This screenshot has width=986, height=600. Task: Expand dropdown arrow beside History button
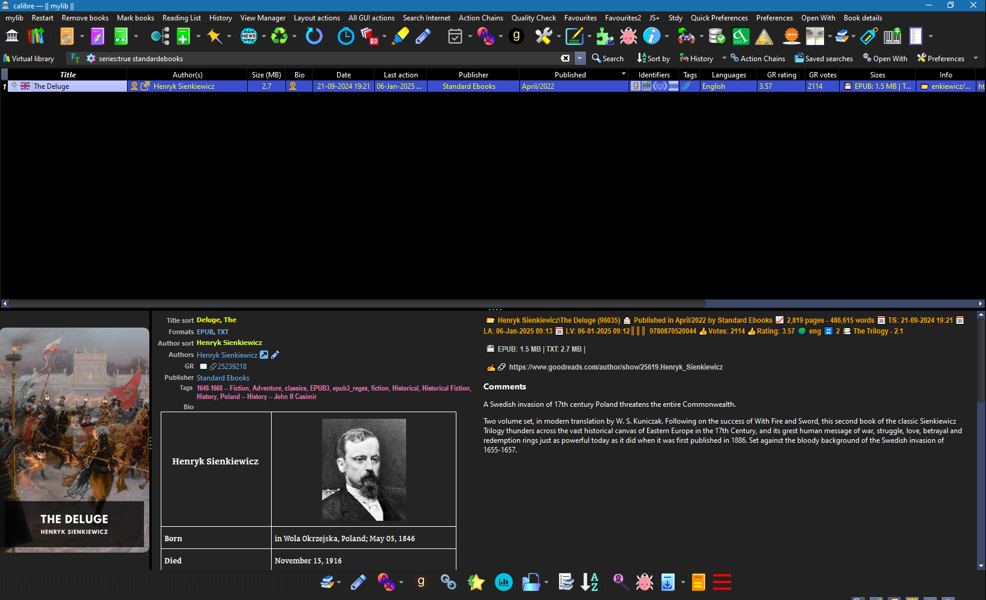pyautogui.click(x=725, y=58)
